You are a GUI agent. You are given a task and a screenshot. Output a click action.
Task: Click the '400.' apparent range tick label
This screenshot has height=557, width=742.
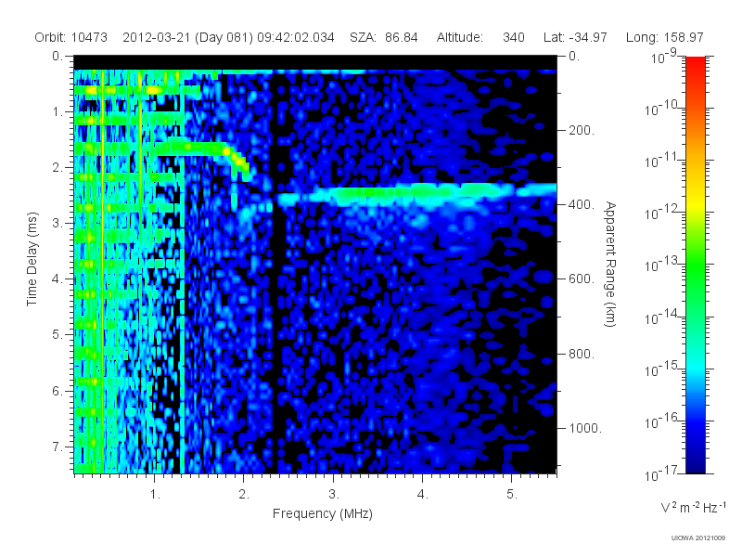click(582, 204)
